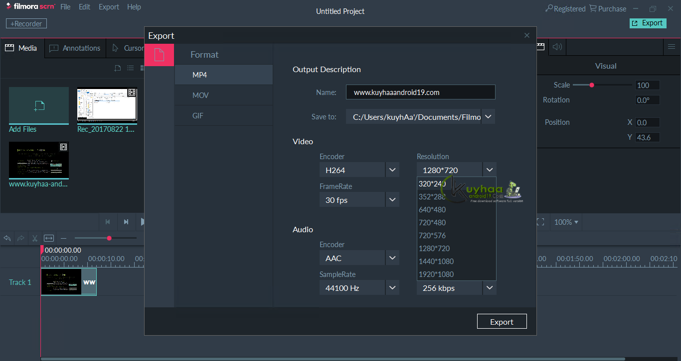Viewport: 681px width, 361px height.
Task: Choose 1280*720 in the resolution list
Action: [x=457, y=248]
